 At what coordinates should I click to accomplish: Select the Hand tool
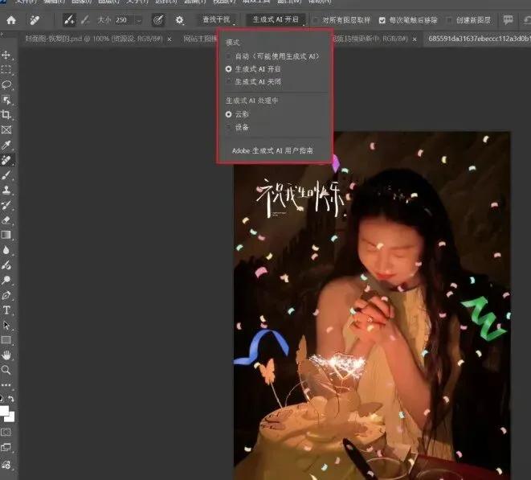pyautogui.click(x=6, y=355)
